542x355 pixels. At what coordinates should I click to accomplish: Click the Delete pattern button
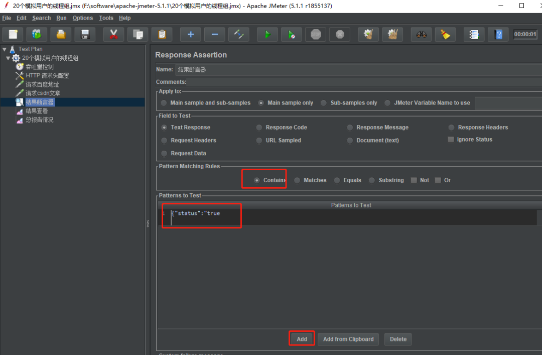coord(398,339)
